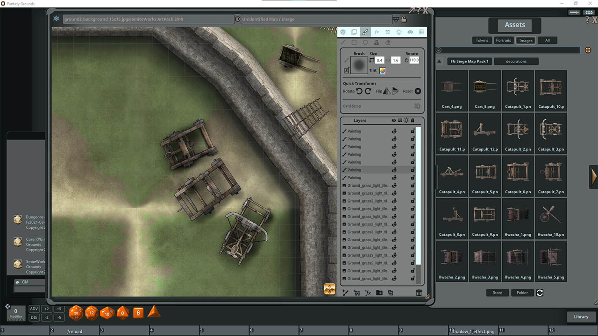This screenshot has height=336, width=598.
Task: Delete layer with trash can icon
Action: 419,293
